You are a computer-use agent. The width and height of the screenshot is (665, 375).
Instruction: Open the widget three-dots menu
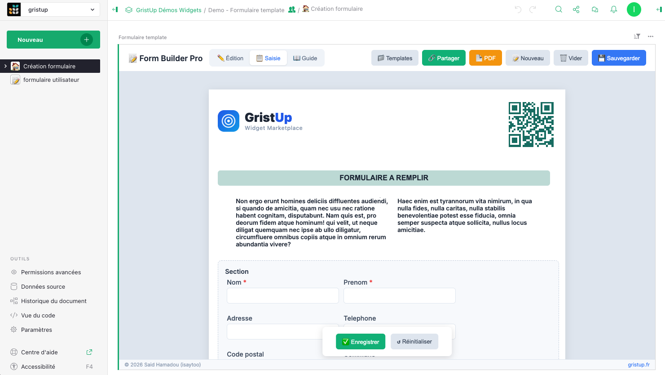(x=651, y=36)
